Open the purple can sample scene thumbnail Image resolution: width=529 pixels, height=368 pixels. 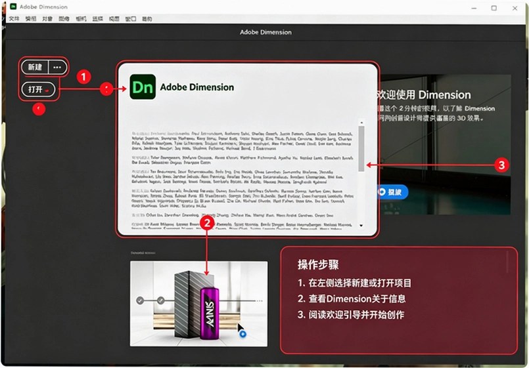pos(198,304)
